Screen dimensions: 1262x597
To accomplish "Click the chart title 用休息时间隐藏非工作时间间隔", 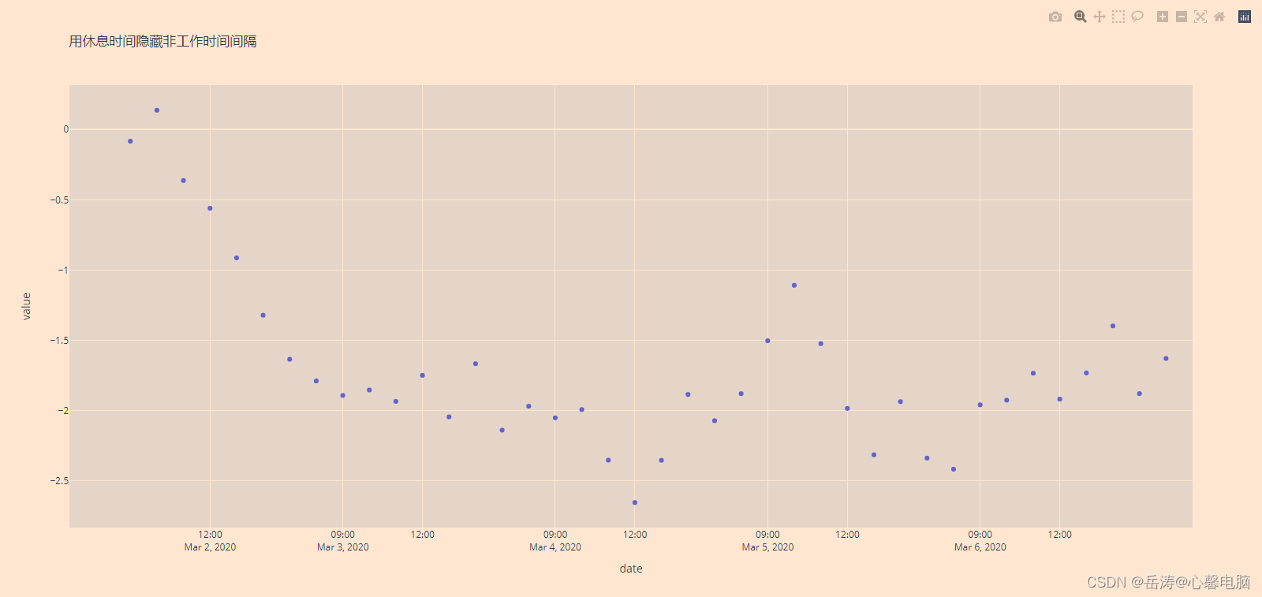I will pos(162,41).
